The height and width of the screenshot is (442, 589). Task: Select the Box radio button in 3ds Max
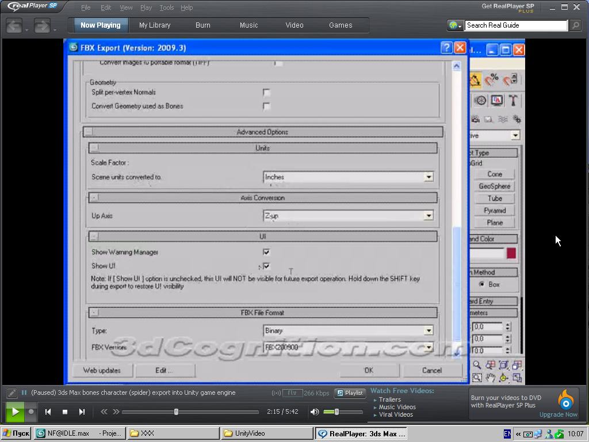(x=481, y=284)
